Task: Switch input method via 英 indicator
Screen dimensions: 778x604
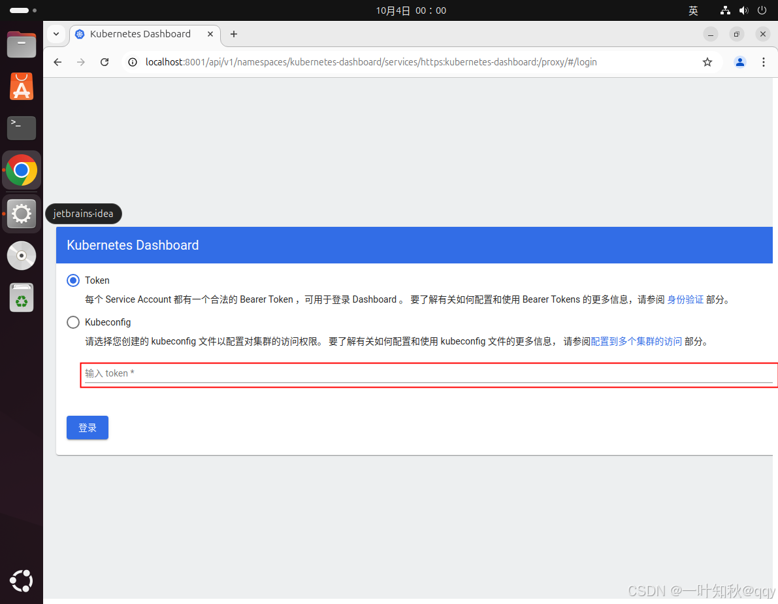Action: click(x=693, y=10)
